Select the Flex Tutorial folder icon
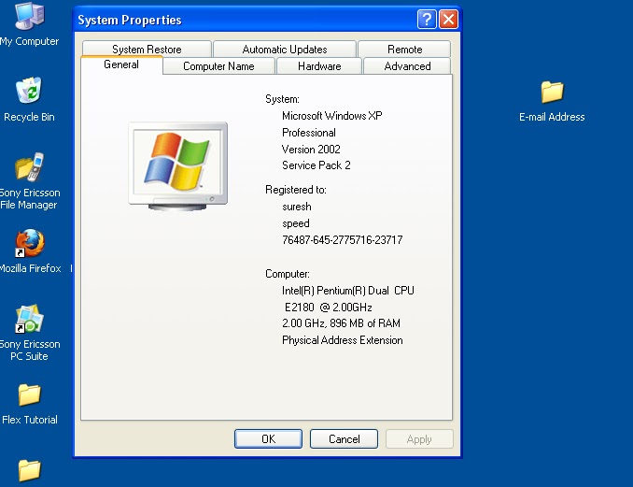Image resolution: width=633 pixels, height=487 pixels. coord(30,394)
